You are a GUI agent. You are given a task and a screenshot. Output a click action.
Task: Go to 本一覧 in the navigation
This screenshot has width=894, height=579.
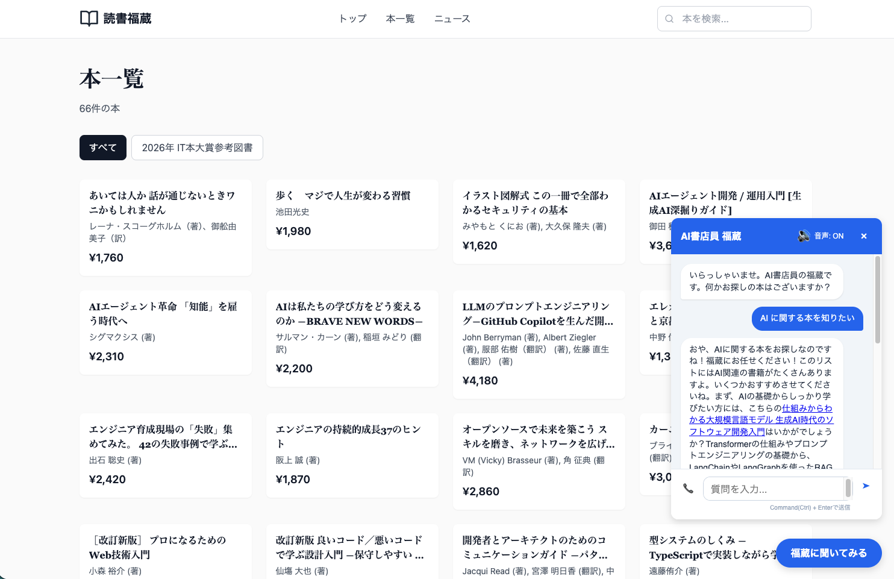click(400, 19)
